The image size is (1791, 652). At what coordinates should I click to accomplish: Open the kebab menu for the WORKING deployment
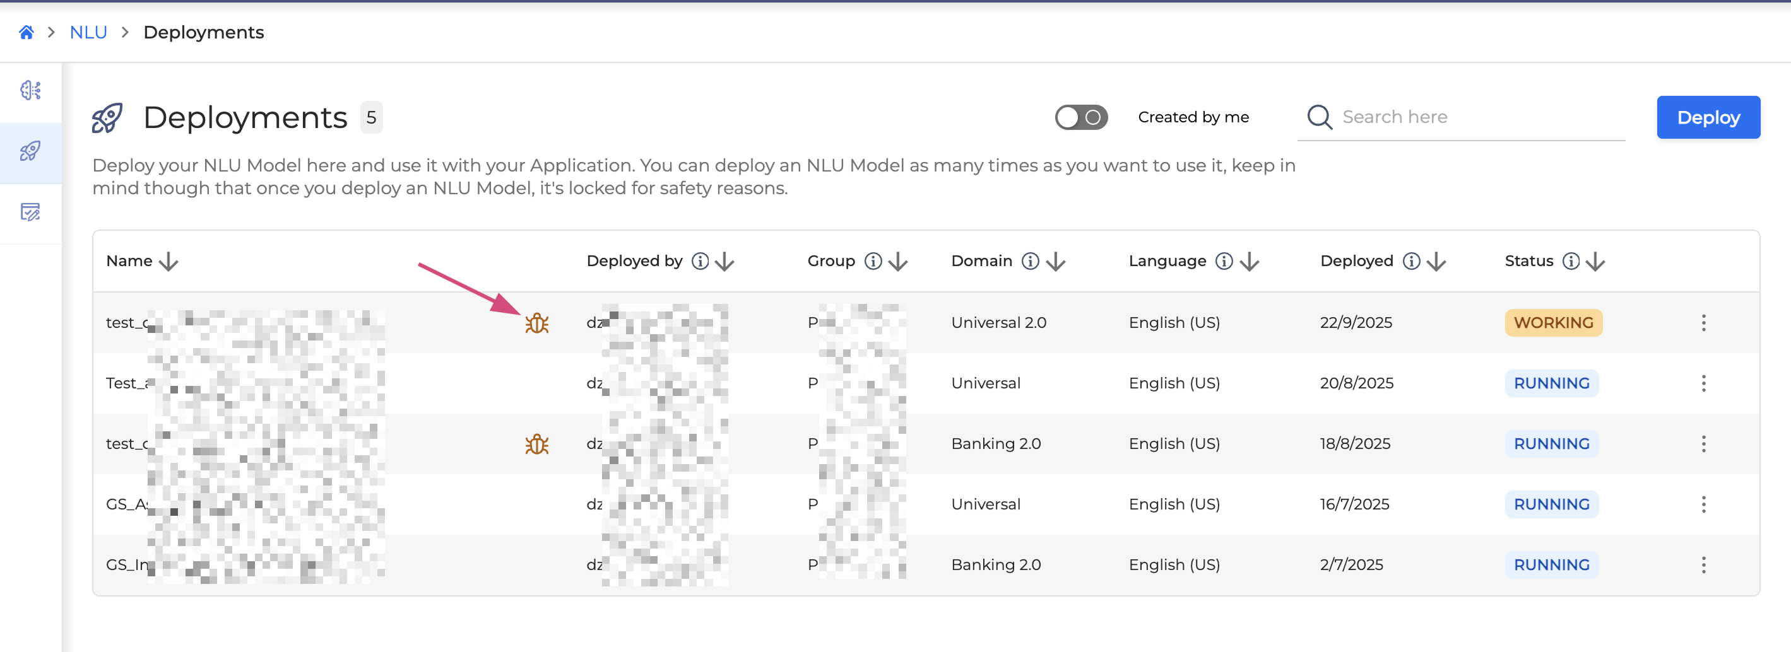click(1703, 323)
